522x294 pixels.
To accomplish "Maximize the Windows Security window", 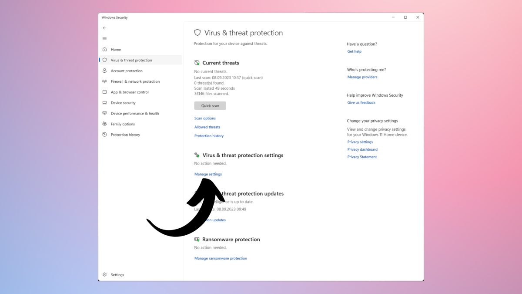I will click(405, 17).
